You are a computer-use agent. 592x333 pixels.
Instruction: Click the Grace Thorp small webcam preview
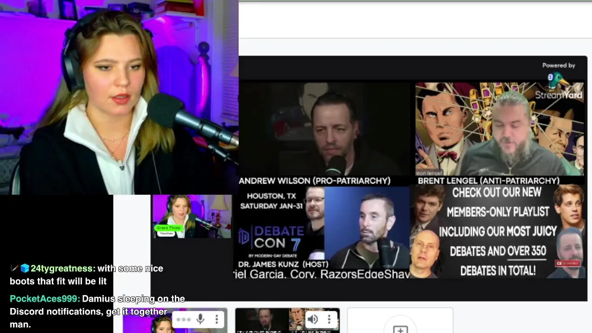coord(192,216)
